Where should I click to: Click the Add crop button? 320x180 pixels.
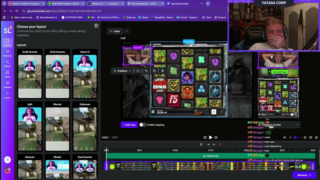click(x=129, y=125)
